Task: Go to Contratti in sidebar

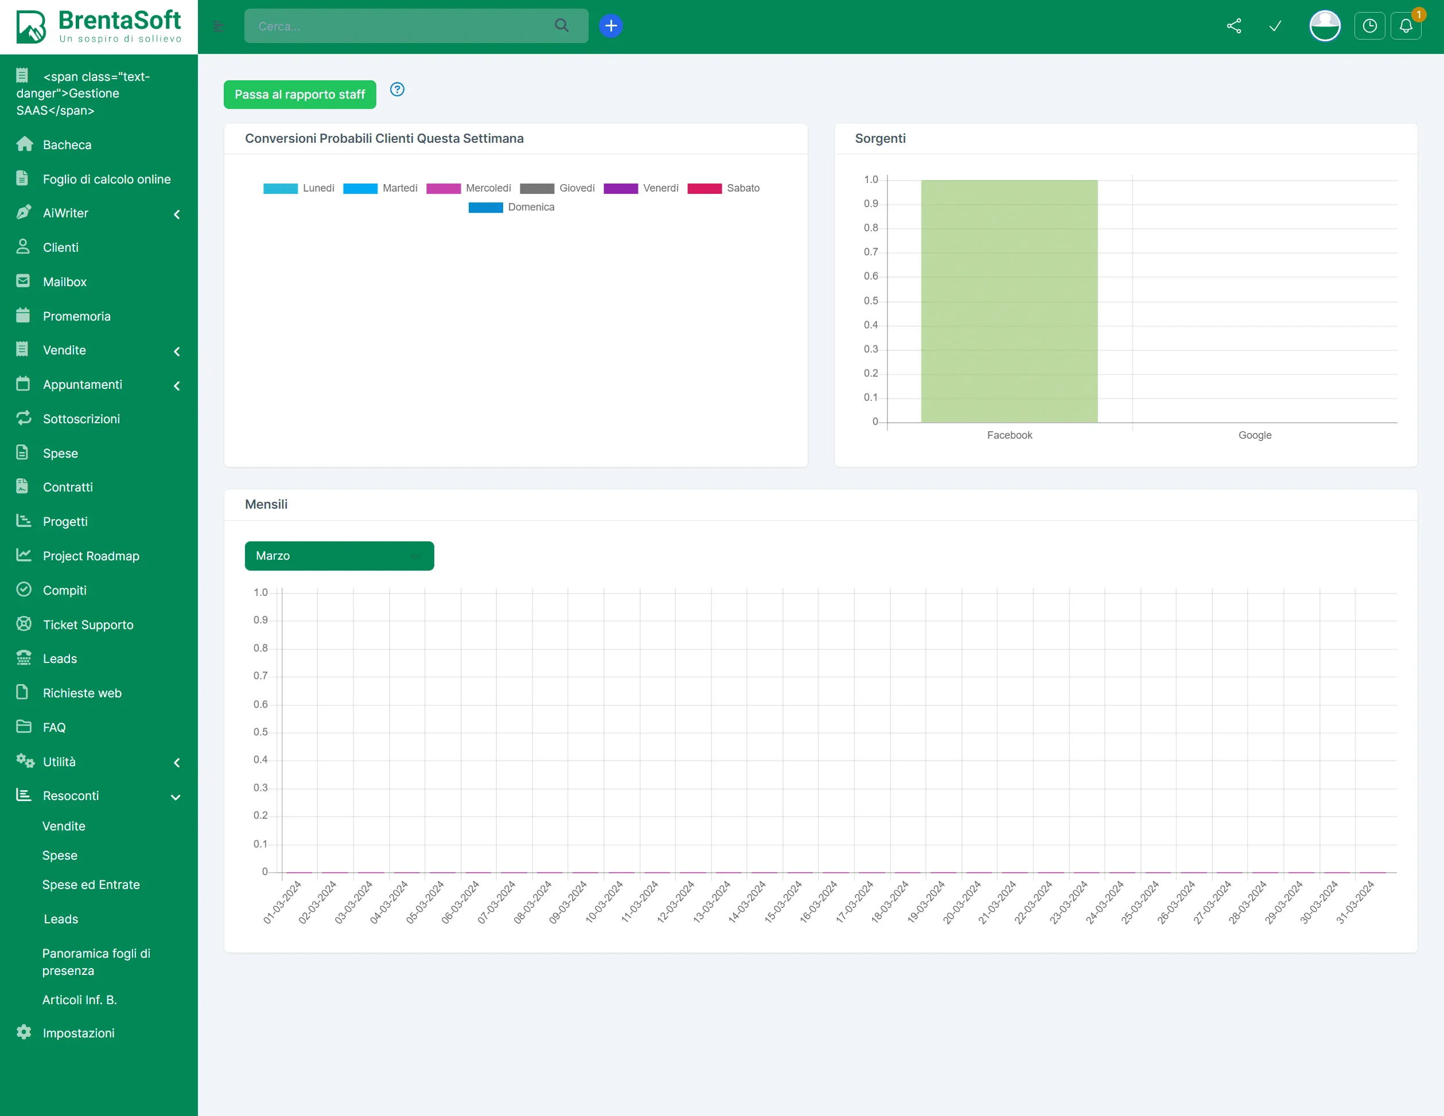Action: 68,487
